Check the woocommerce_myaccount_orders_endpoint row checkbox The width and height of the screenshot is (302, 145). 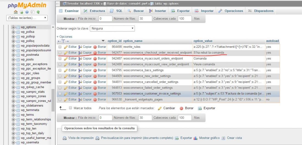point(60,58)
